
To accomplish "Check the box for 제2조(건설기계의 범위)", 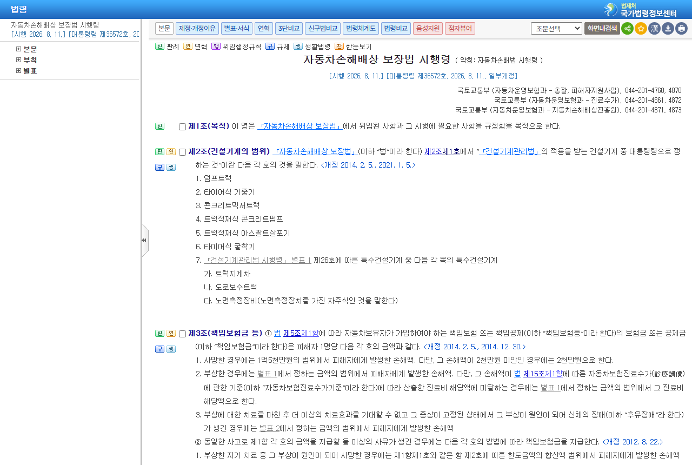I will 182,152.
